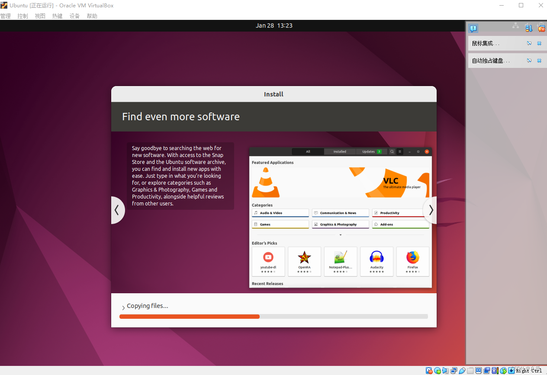Open the 管理 menu
547x375 pixels.
click(5, 16)
